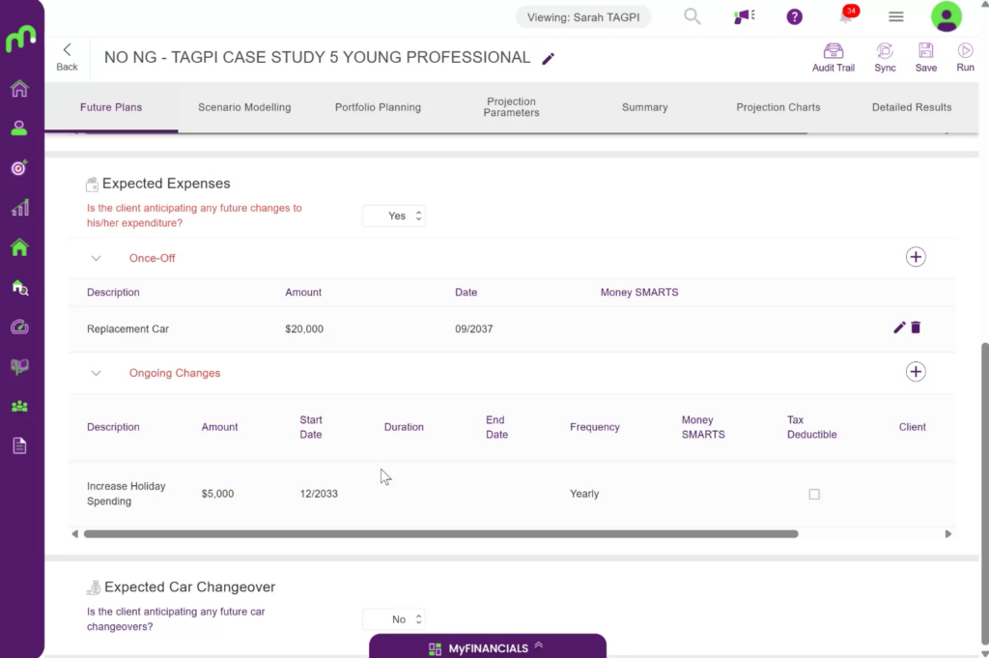Open the user avatar profile
Viewport: 989px width, 658px height.
click(947, 16)
